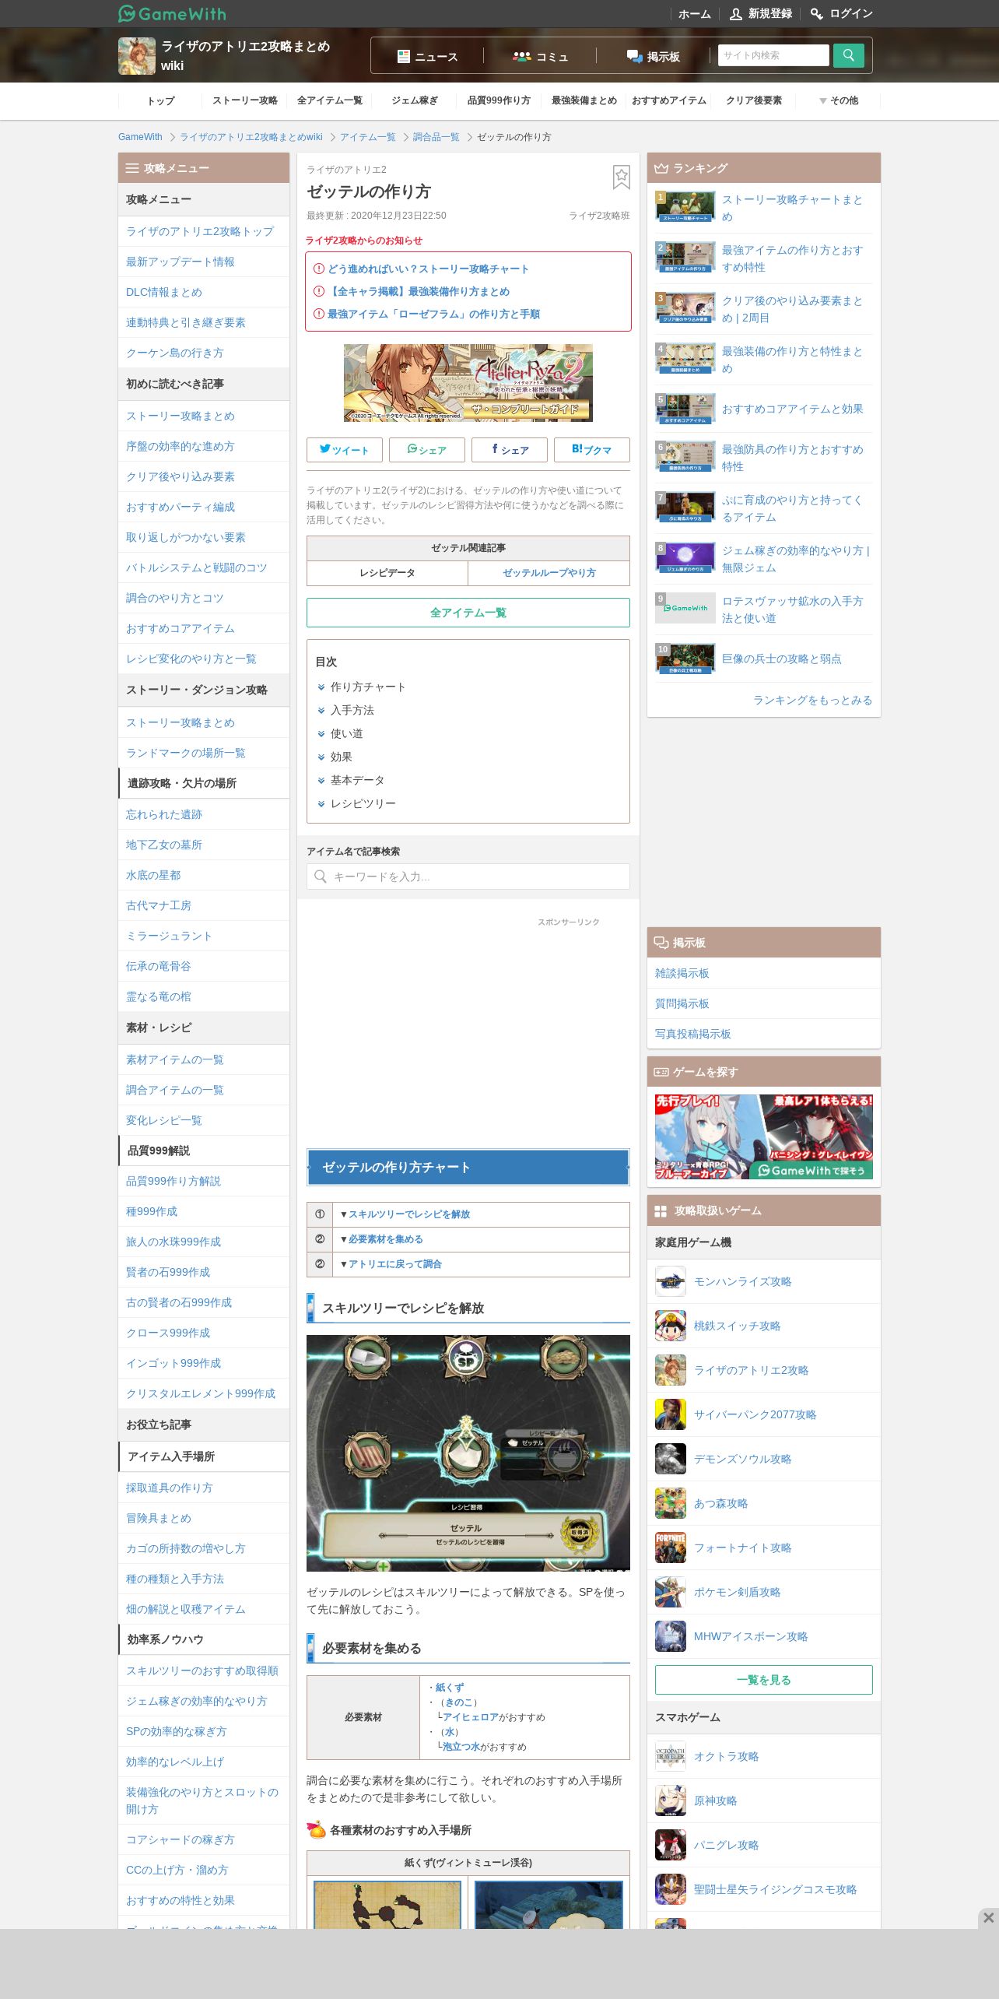Open the パニグレ攻略 game icon
Viewport: 999px width, 1999px height.
tap(671, 1845)
